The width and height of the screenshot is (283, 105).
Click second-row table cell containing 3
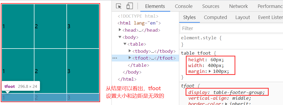coord(83,71)
